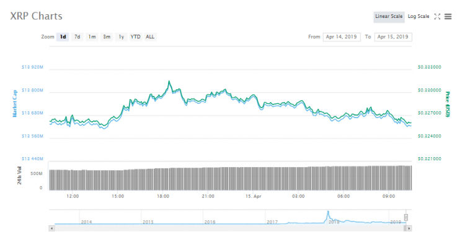Click the $0.327000 price axis value
The height and width of the screenshot is (232, 465).
(x=430, y=113)
